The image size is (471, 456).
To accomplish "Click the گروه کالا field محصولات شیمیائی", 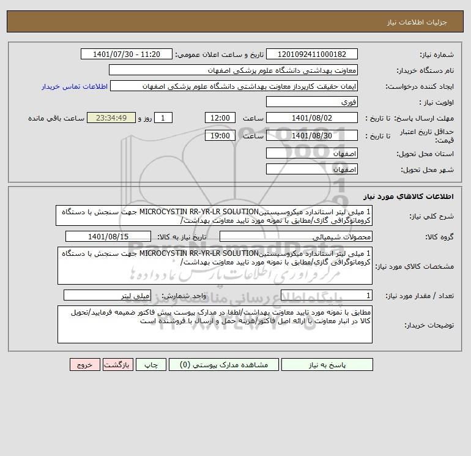I will (296, 236).
